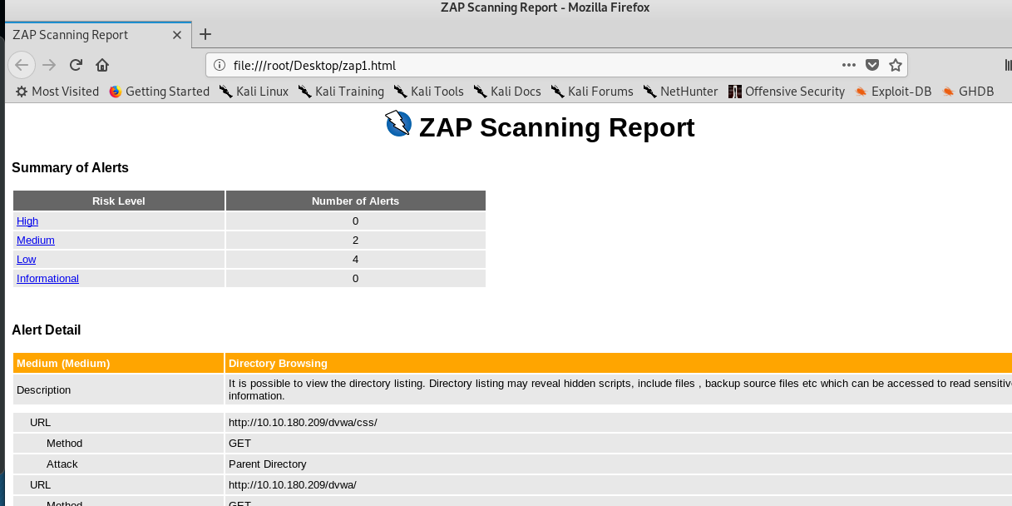Open the Kali Training bookmark
This screenshot has height=506, width=1012.
click(x=341, y=92)
